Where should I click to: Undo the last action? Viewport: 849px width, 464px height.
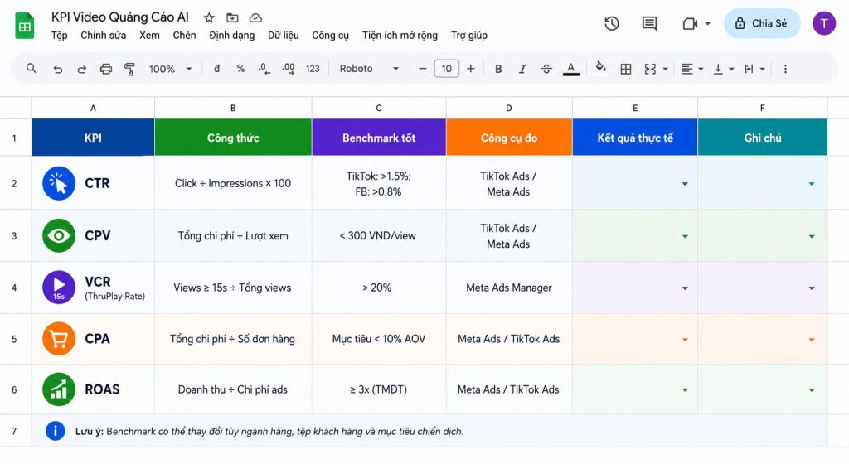click(x=57, y=70)
